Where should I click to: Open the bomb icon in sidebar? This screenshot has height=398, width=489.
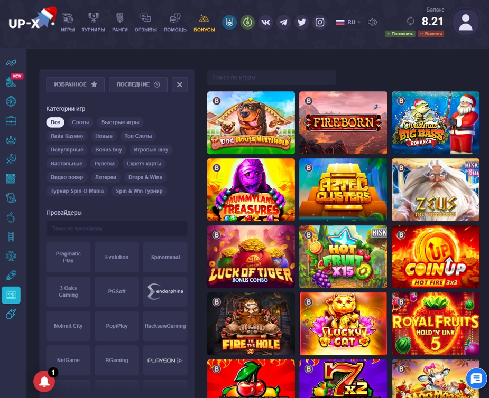(11, 217)
